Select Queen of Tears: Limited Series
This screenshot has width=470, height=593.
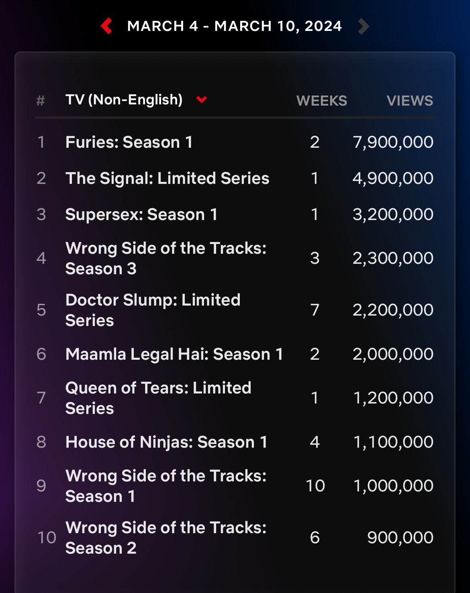click(158, 398)
